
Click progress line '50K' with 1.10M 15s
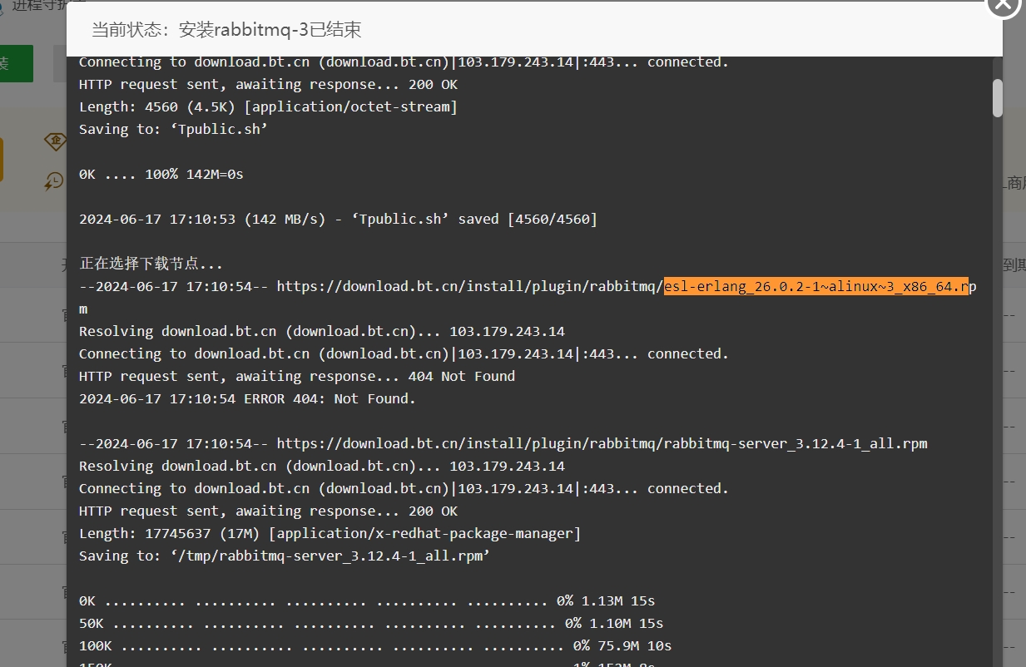[371, 623]
